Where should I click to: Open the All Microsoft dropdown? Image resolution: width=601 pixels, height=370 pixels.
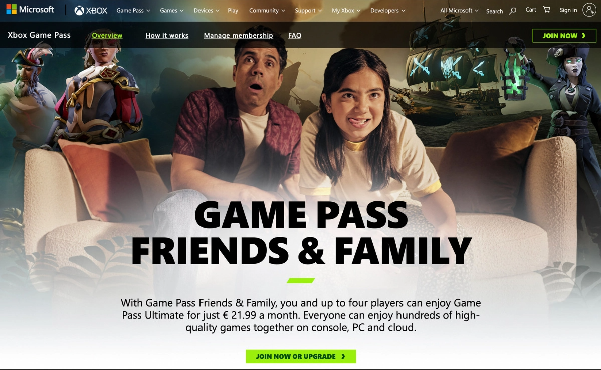coord(459,11)
